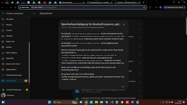The width and height of the screenshot is (187, 105).
Task: Click the browser address bar URL
Action: click(44, 7)
